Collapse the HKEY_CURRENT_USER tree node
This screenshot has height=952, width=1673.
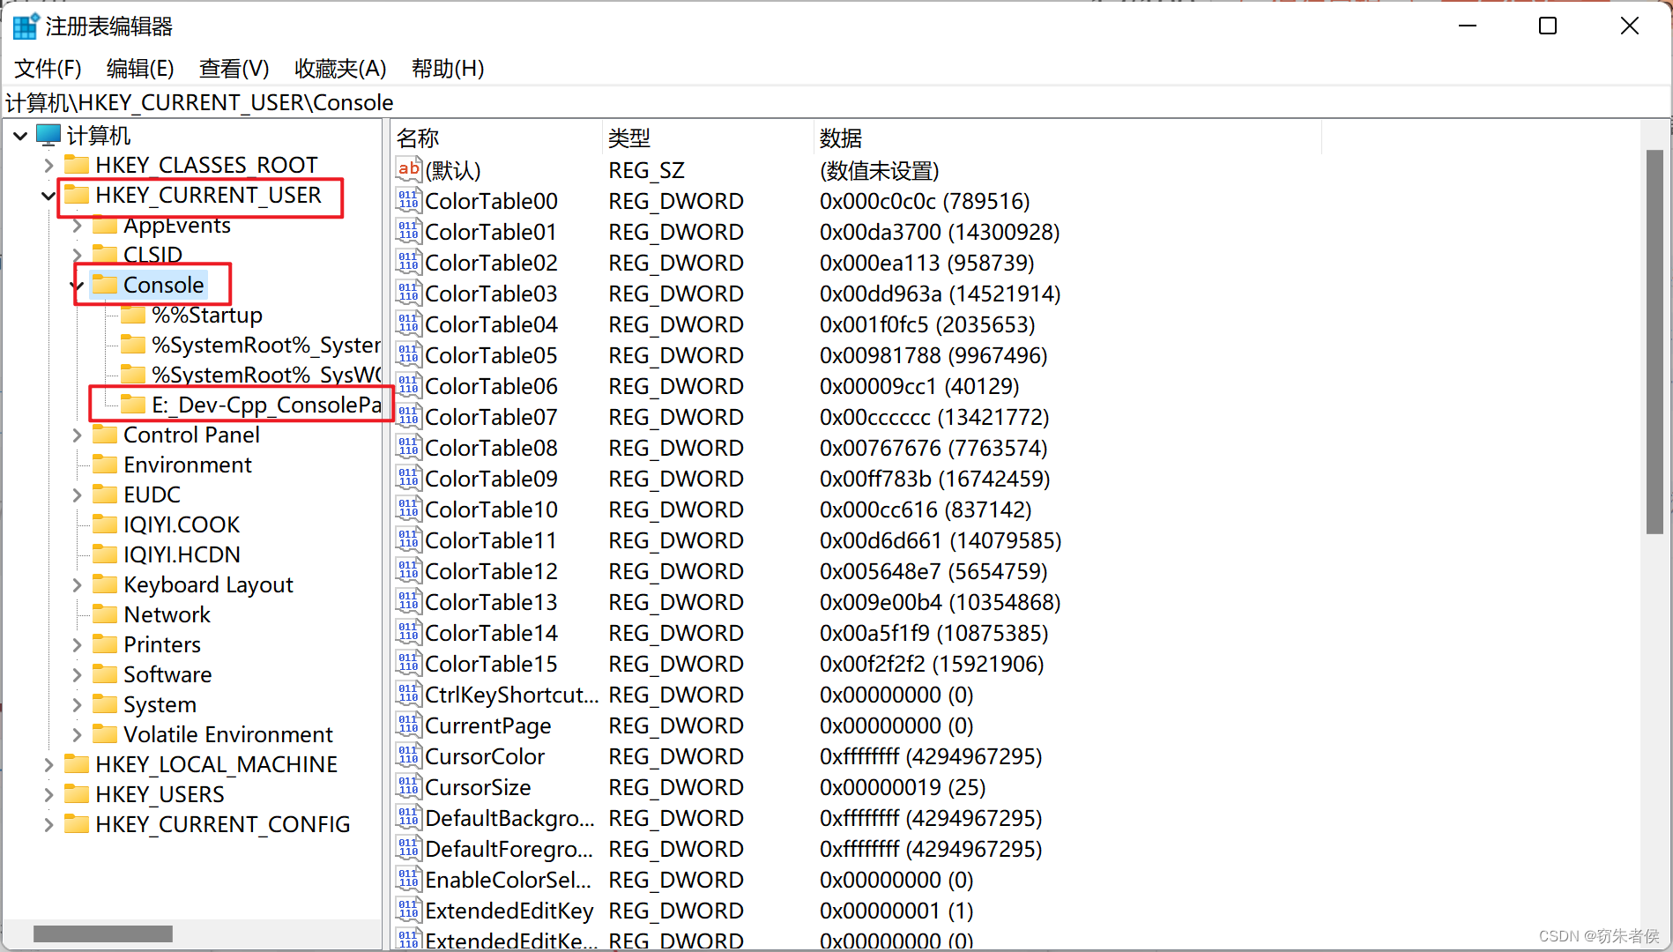coord(48,195)
